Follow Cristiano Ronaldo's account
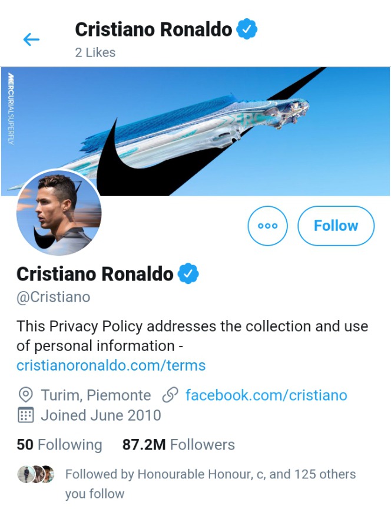This screenshot has height=522, width=391. pos(336,226)
